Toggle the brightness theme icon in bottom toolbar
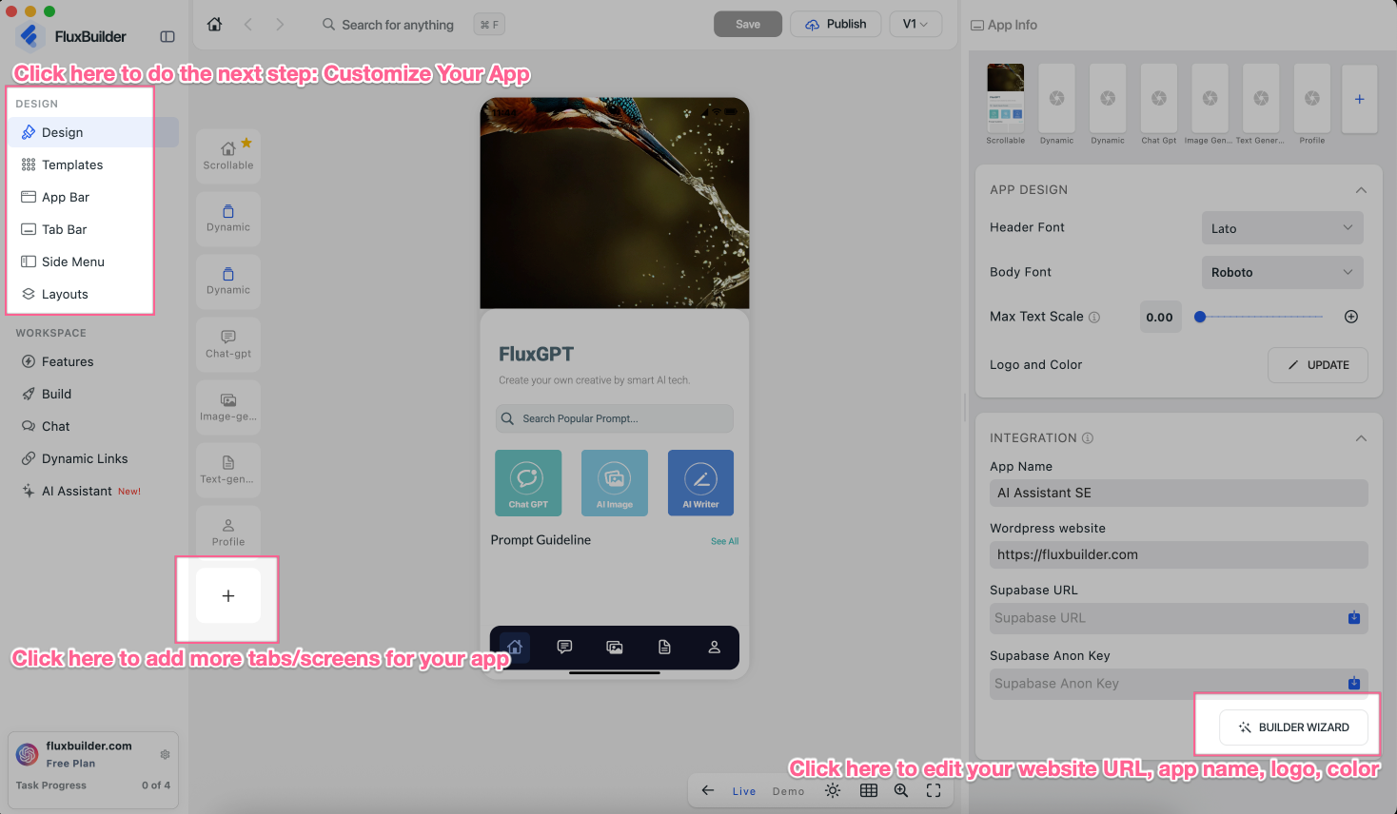This screenshot has height=814, width=1397. coord(833,790)
